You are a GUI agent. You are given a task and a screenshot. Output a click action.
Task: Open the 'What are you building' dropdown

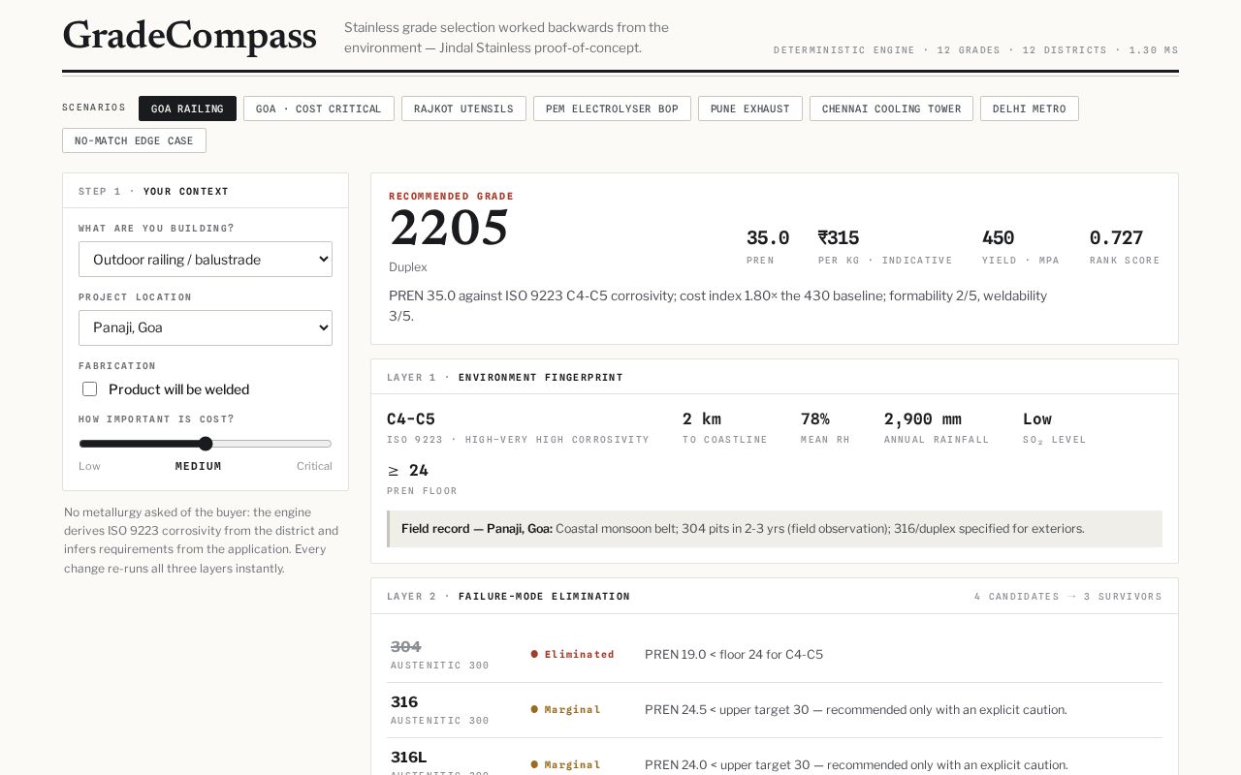click(206, 260)
